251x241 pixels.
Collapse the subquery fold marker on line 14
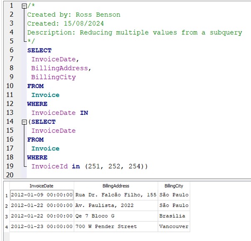(24, 122)
